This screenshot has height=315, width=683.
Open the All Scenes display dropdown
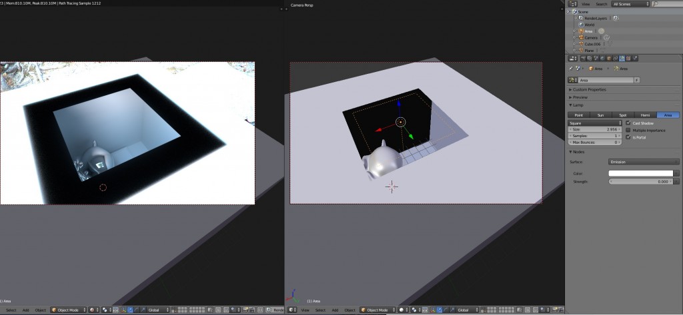(x=630, y=4)
